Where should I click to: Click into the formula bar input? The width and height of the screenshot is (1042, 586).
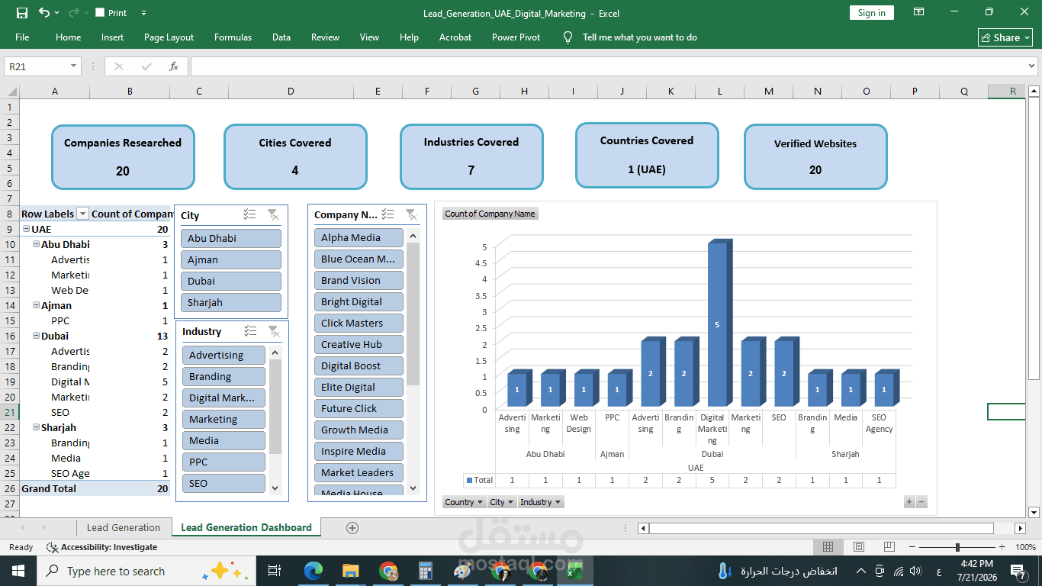pos(609,66)
